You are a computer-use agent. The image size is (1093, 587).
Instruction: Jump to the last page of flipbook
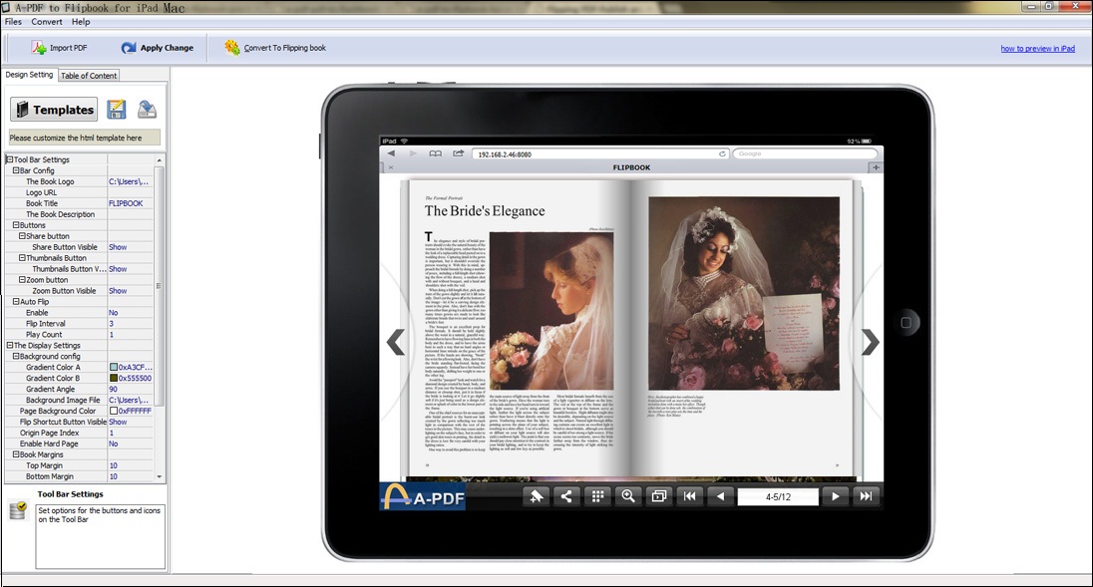866,496
